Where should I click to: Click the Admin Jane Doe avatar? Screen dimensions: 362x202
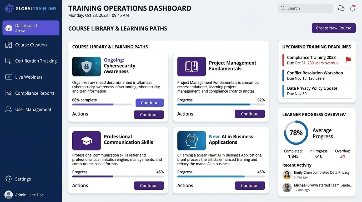pyautogui.click(x=9, y=195)
